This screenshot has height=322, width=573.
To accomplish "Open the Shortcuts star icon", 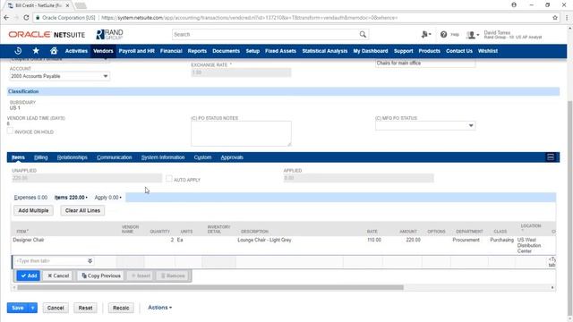I will pyautogui.click(x=36, y=51).
